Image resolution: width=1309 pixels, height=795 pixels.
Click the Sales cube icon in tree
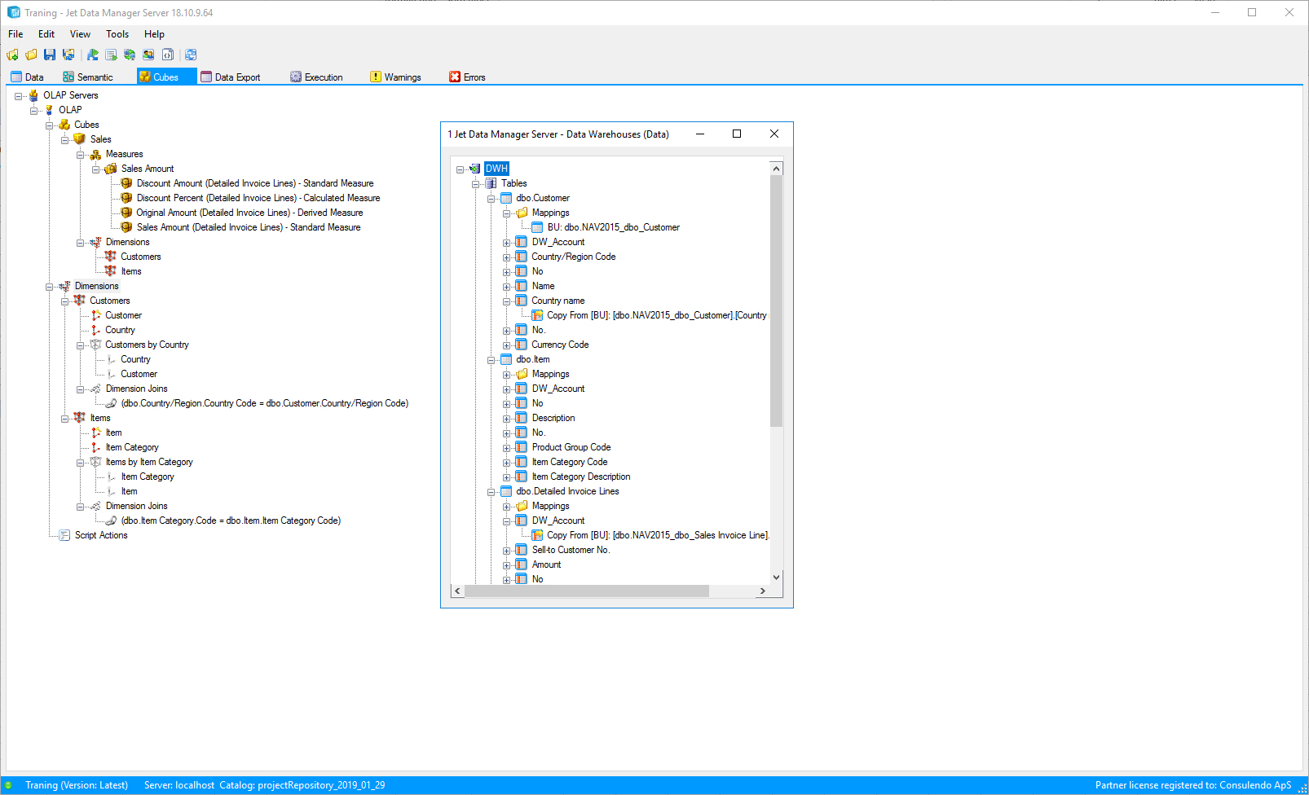click(79, 139)
